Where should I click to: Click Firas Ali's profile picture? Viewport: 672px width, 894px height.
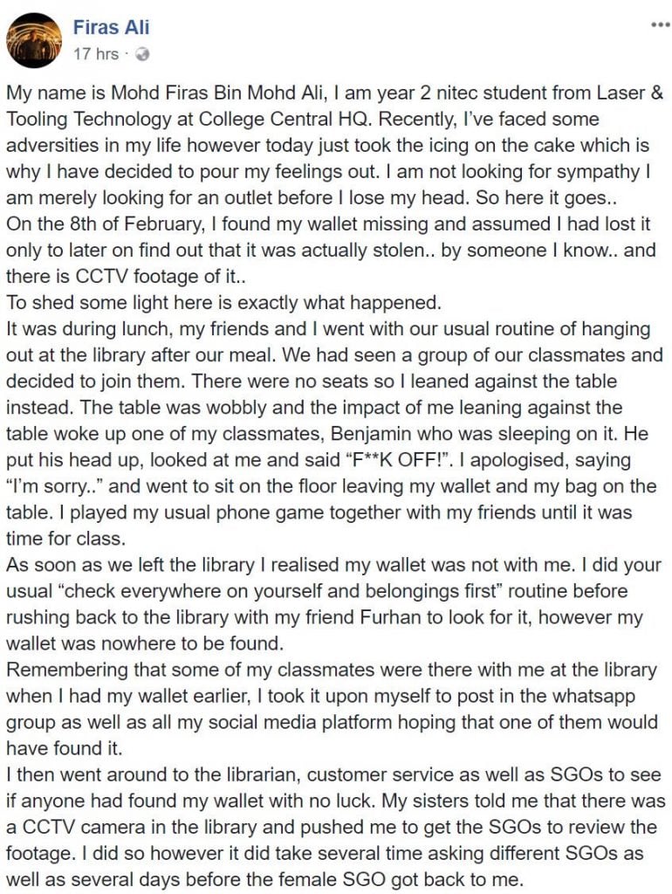coord(34,40)
